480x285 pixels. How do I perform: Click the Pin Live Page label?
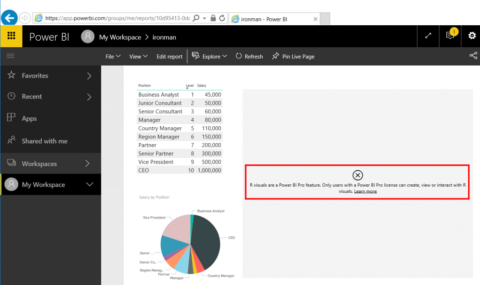[x=298, y=57]
